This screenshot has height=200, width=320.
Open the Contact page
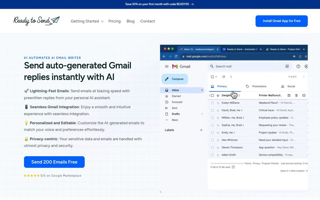pyautogui.click(x=148, y=21)
